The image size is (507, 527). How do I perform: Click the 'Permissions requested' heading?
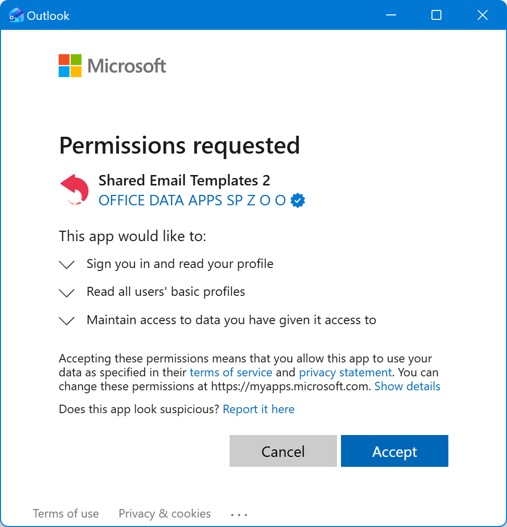[x=179, y=146]
